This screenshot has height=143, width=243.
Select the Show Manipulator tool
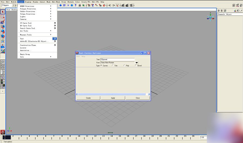[x=3, y=51]
